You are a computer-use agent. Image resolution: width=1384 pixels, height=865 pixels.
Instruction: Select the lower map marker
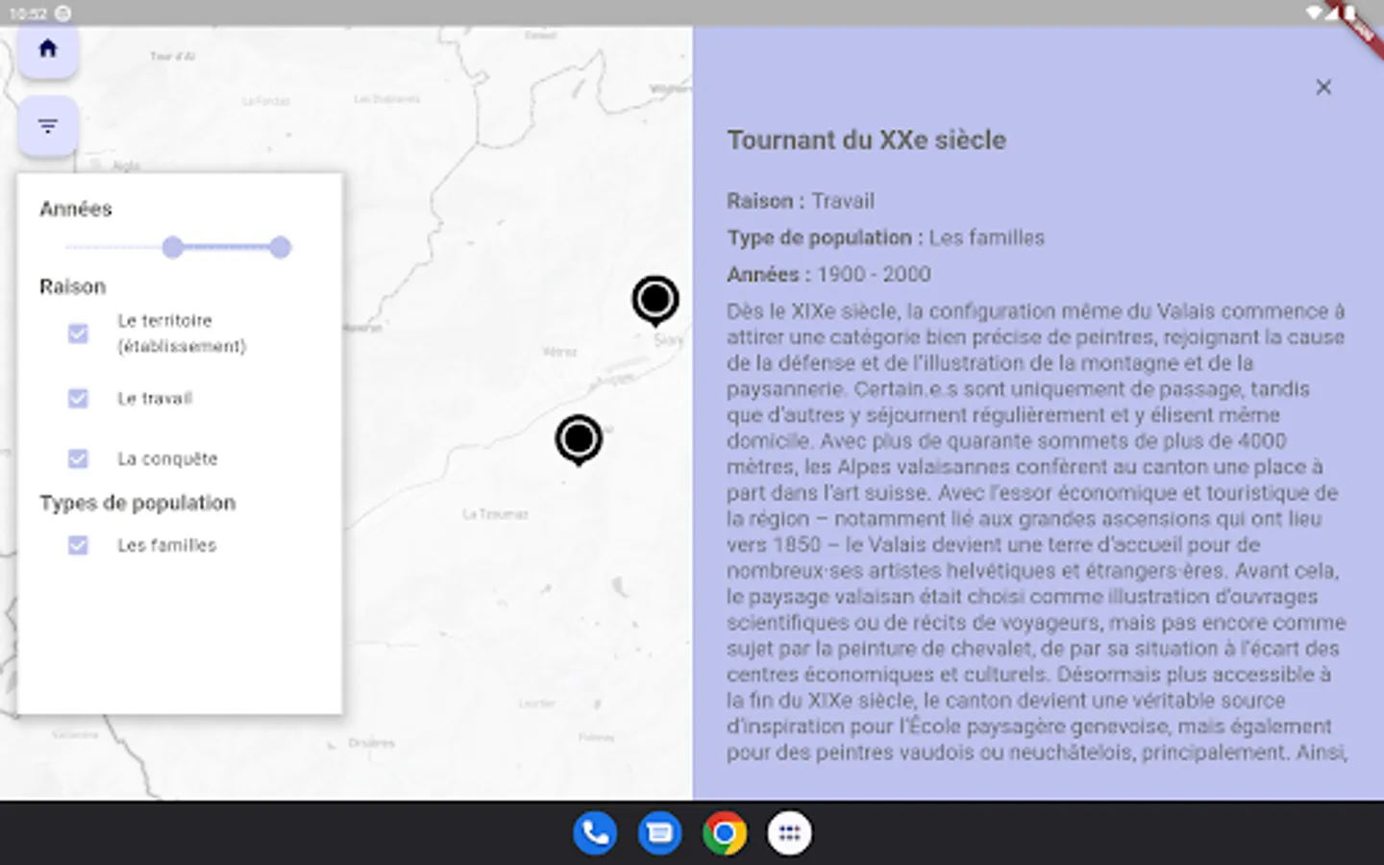579,439
